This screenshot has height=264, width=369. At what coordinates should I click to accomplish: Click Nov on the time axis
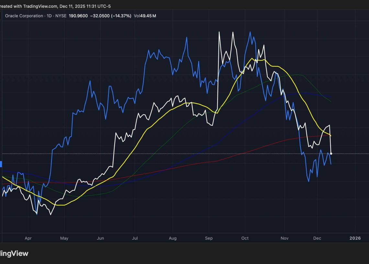(x=285, y=238)
